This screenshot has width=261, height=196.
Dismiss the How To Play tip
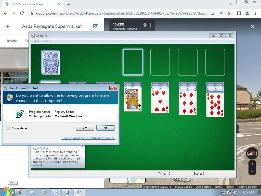(82, 147)
